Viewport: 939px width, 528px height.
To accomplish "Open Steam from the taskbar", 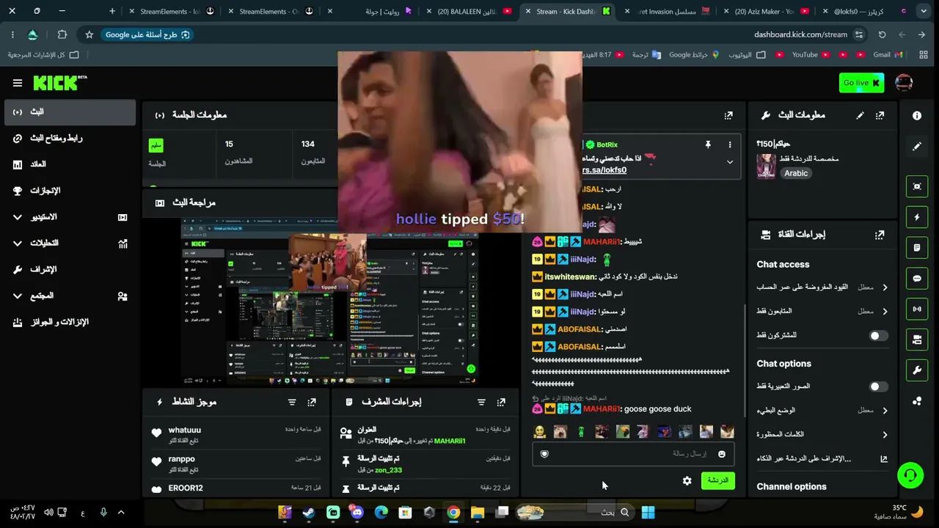I will coord(309,513).
